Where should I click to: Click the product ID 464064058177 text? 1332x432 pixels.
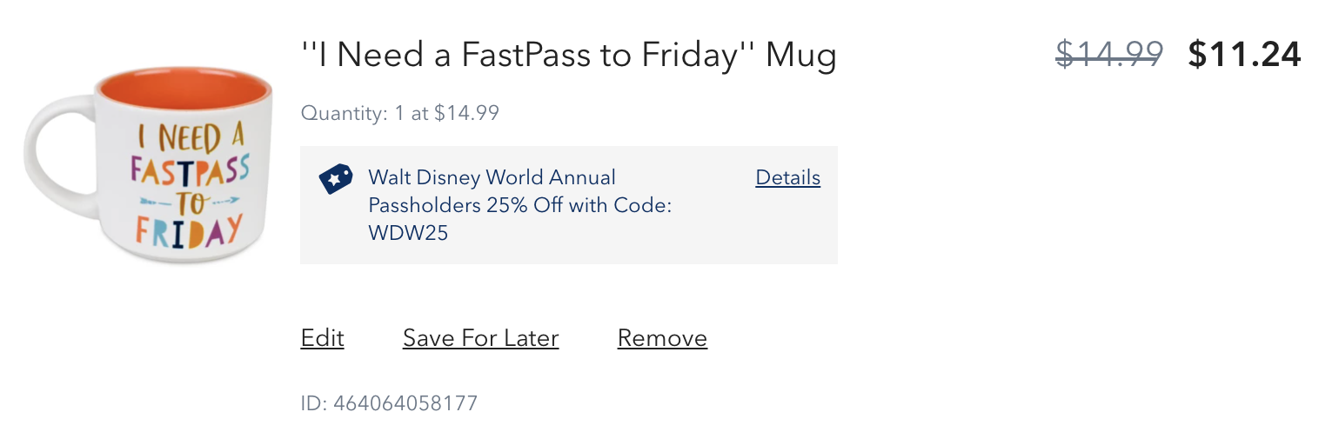389,403
